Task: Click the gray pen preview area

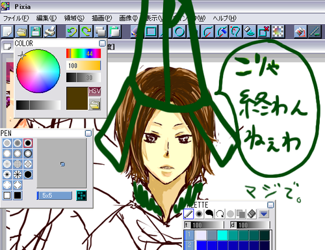Action: (x=62, y=163)
